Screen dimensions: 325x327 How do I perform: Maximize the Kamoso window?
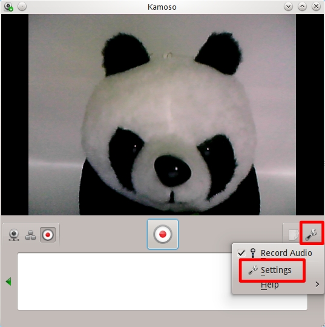(302, 7)
